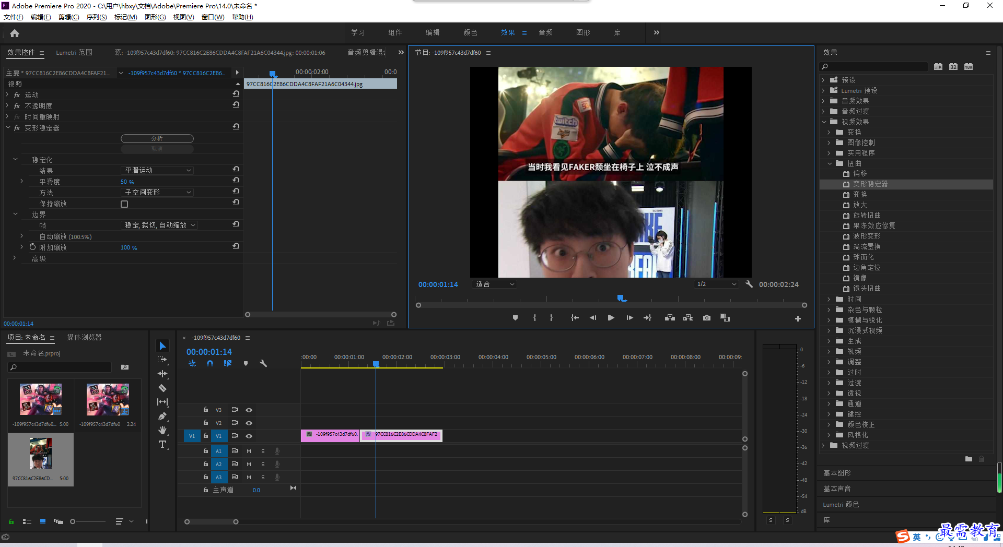Select the Slip tool
The height and width of the screenshot is (547, 1003).
[162, 402]
